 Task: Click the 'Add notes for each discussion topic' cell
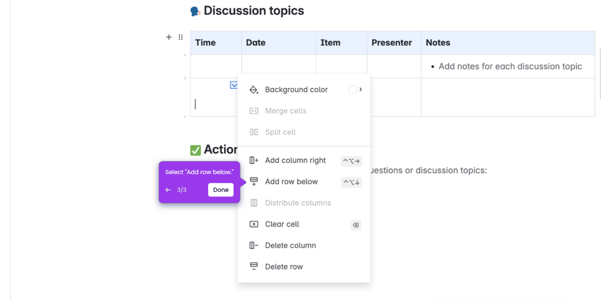point(508,67)
